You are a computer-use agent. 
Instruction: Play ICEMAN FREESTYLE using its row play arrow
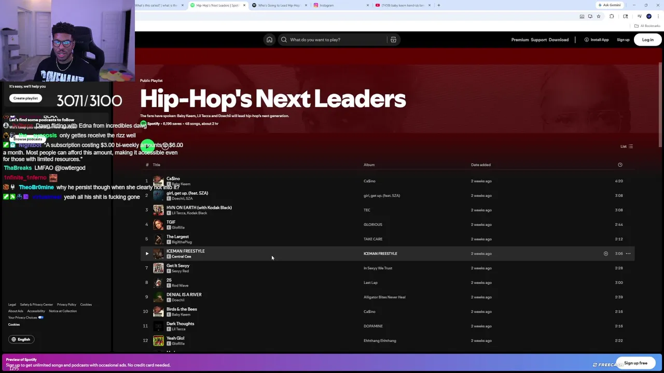tap(147, 254)
